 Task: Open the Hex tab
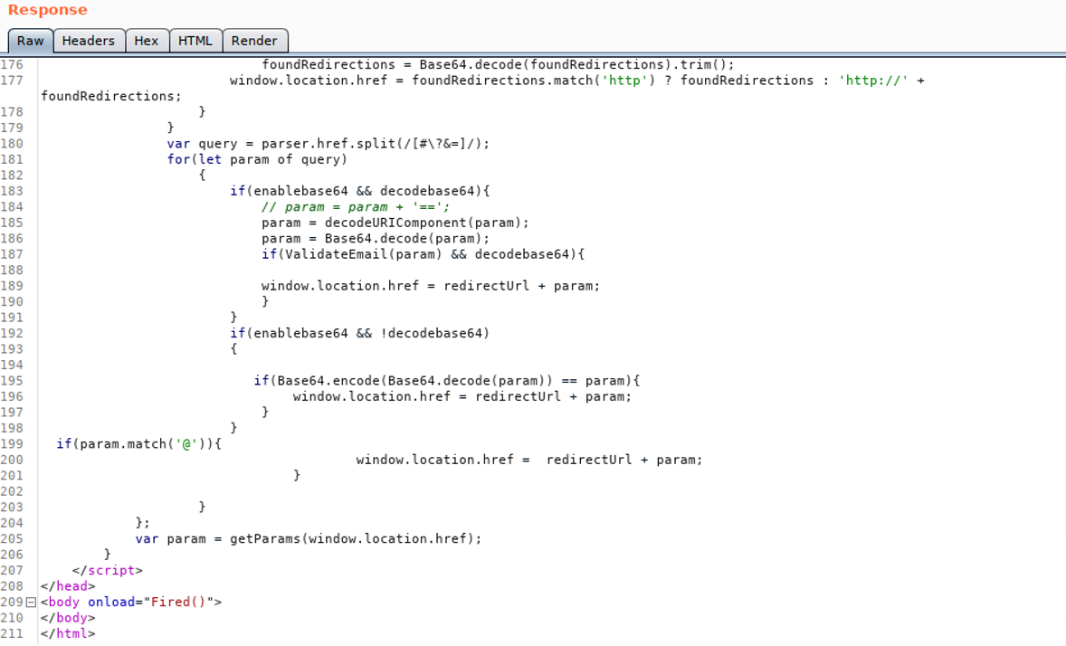pos(147,41)
